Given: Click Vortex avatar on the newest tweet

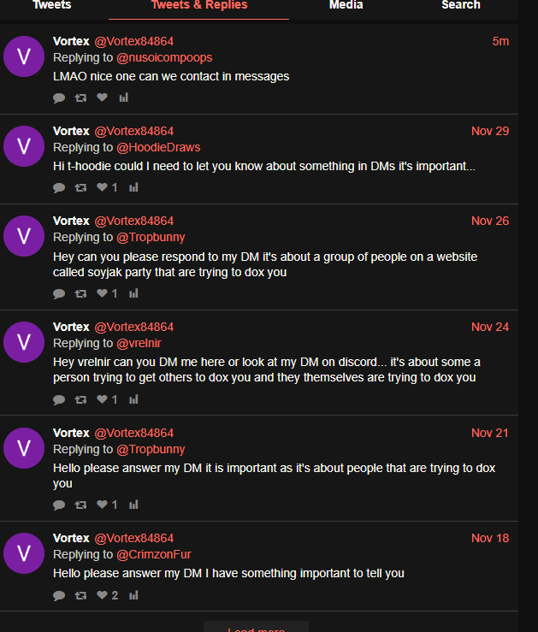Looking at the screenshot, I should [x=24, y=57].
